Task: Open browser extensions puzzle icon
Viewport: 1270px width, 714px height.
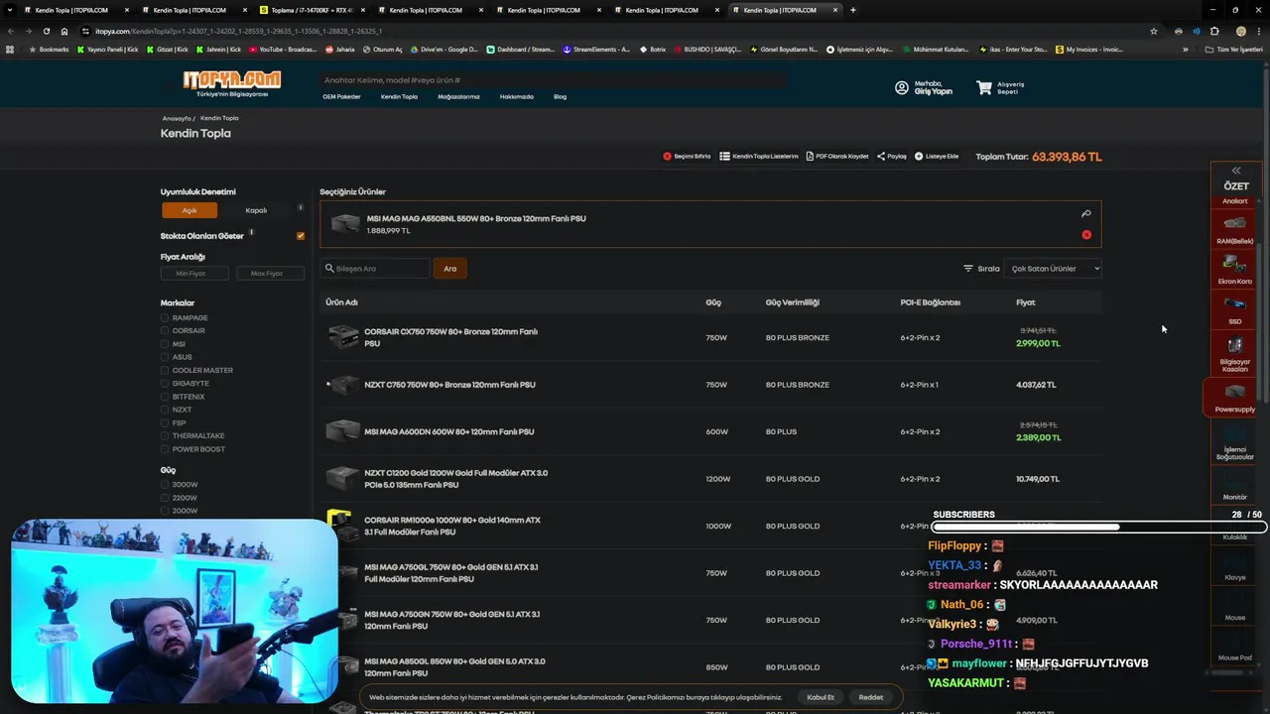Action: 1214,31
